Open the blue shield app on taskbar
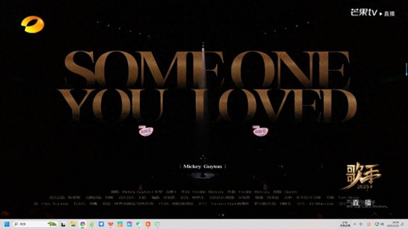Viewport: 408px width, 229px height. [101, 224]
